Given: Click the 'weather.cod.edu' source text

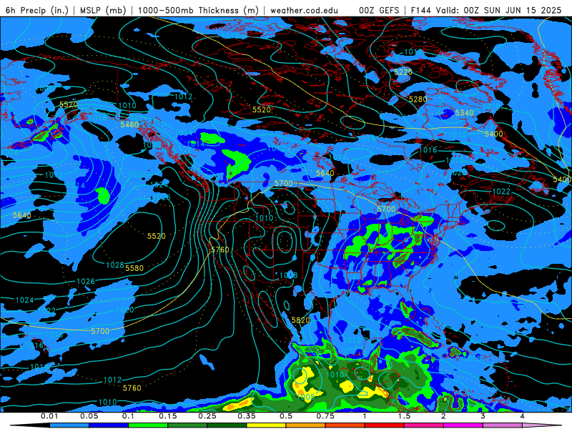Looking at the screenshot, I should click(x=304, y=10).
